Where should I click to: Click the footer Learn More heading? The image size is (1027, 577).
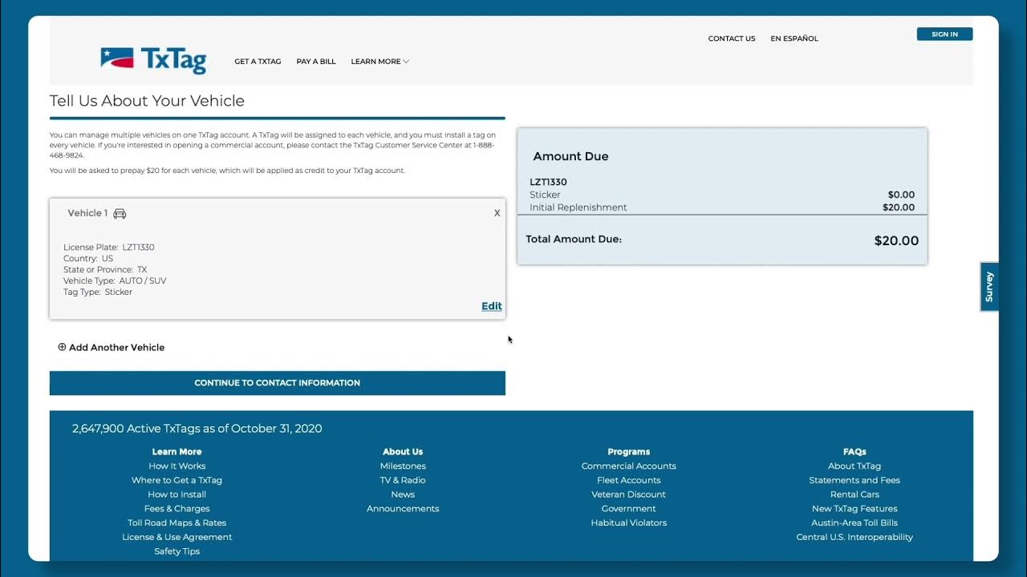coord(177,452)
